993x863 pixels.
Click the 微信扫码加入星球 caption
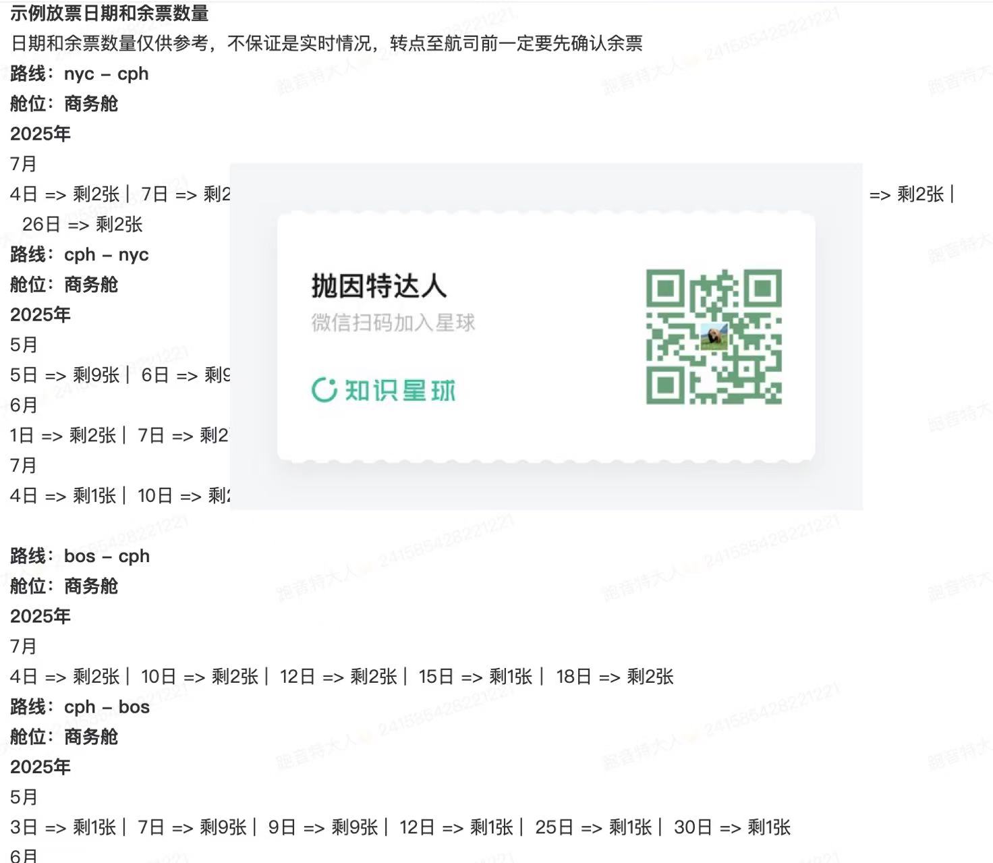pyautogui.click(x=393, y=323)
